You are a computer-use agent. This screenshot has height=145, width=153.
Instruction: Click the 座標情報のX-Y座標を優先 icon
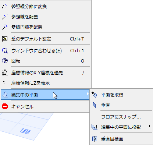(5, 72)
